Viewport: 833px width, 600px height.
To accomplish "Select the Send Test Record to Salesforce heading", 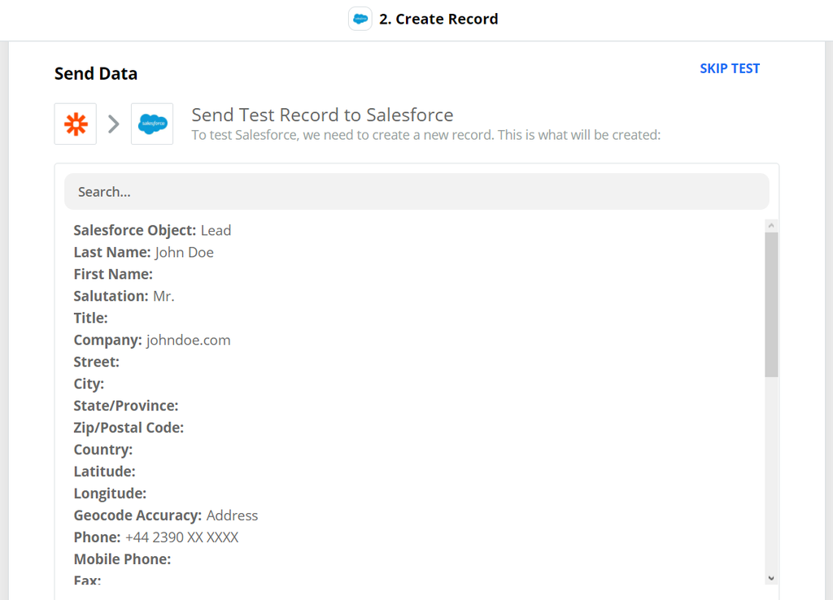I will (x=322, y=115).
